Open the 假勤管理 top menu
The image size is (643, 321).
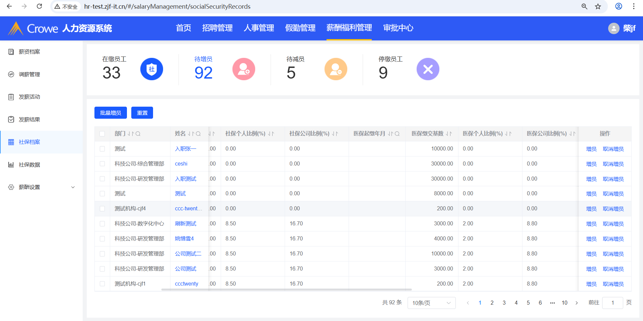coord(300,28)
